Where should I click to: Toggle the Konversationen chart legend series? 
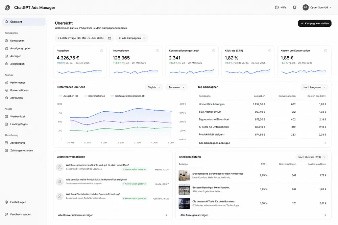coord(94,96)
